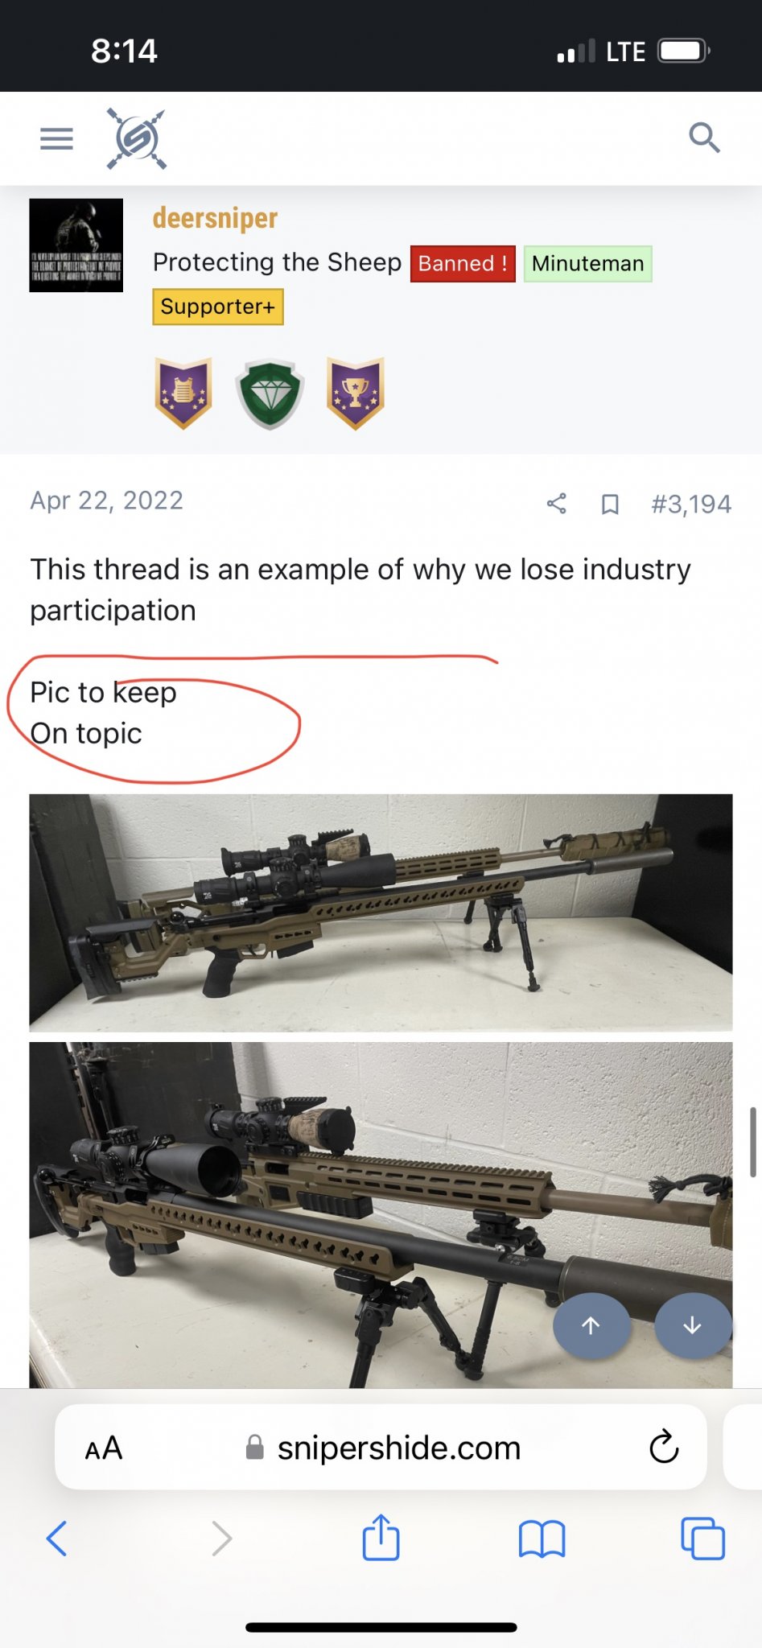The width and height of the screenshot is (762, 1648).
Task: Tap the green diamond trophy badge
Action: (270, 393)
